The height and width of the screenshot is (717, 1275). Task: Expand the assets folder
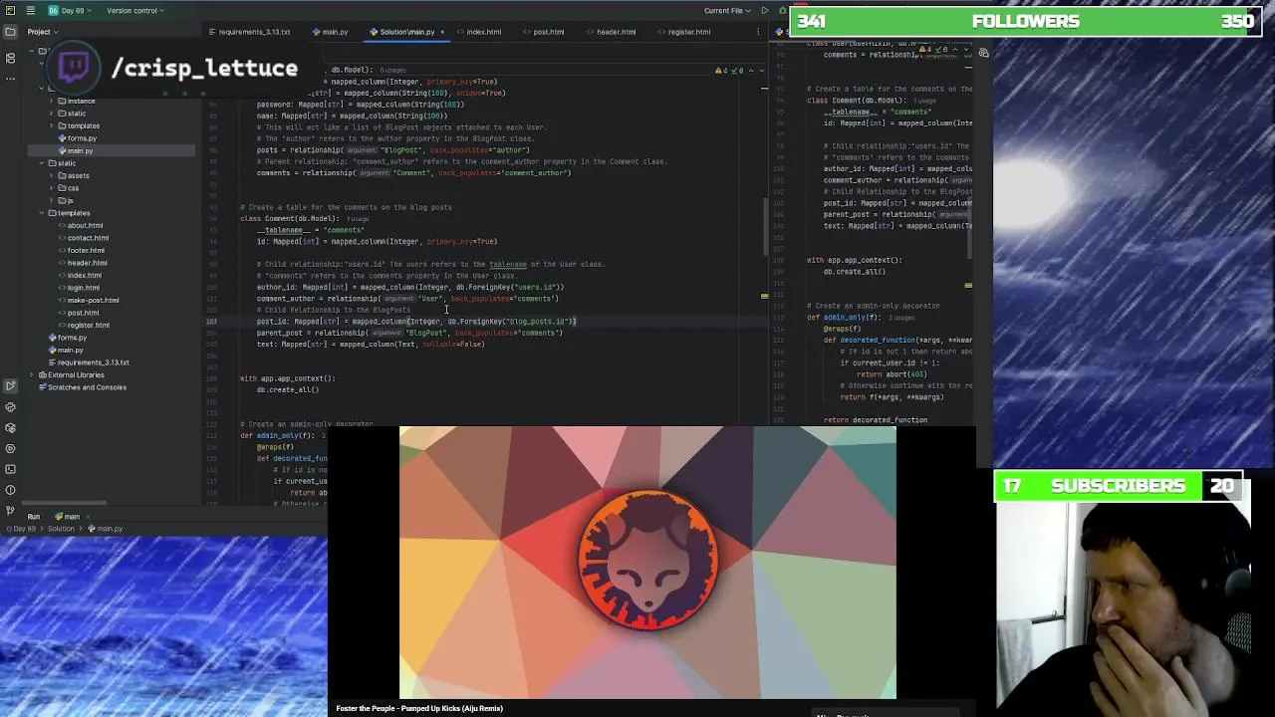(x=53, y=175)
